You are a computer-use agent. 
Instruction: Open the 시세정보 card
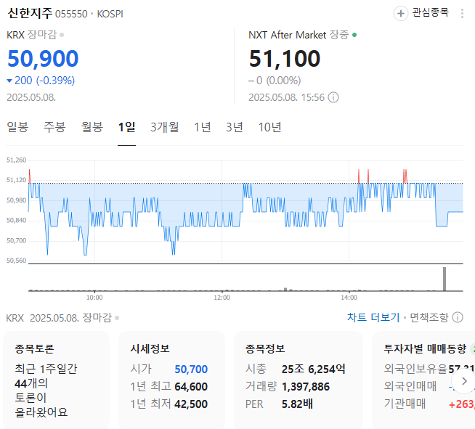tap(171, 380)
